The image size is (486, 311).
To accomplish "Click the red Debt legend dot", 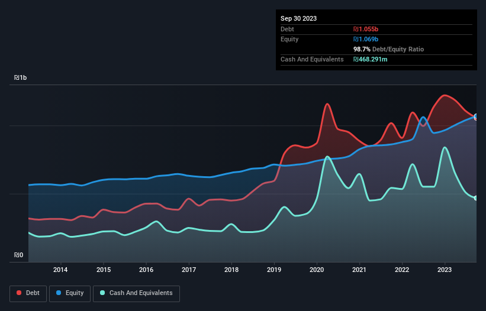I will click(19, 293).
